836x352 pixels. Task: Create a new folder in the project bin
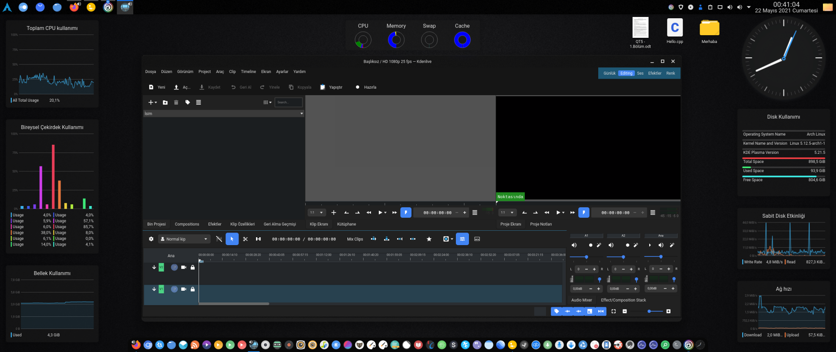pyautogui.click(x=165, y=103)
